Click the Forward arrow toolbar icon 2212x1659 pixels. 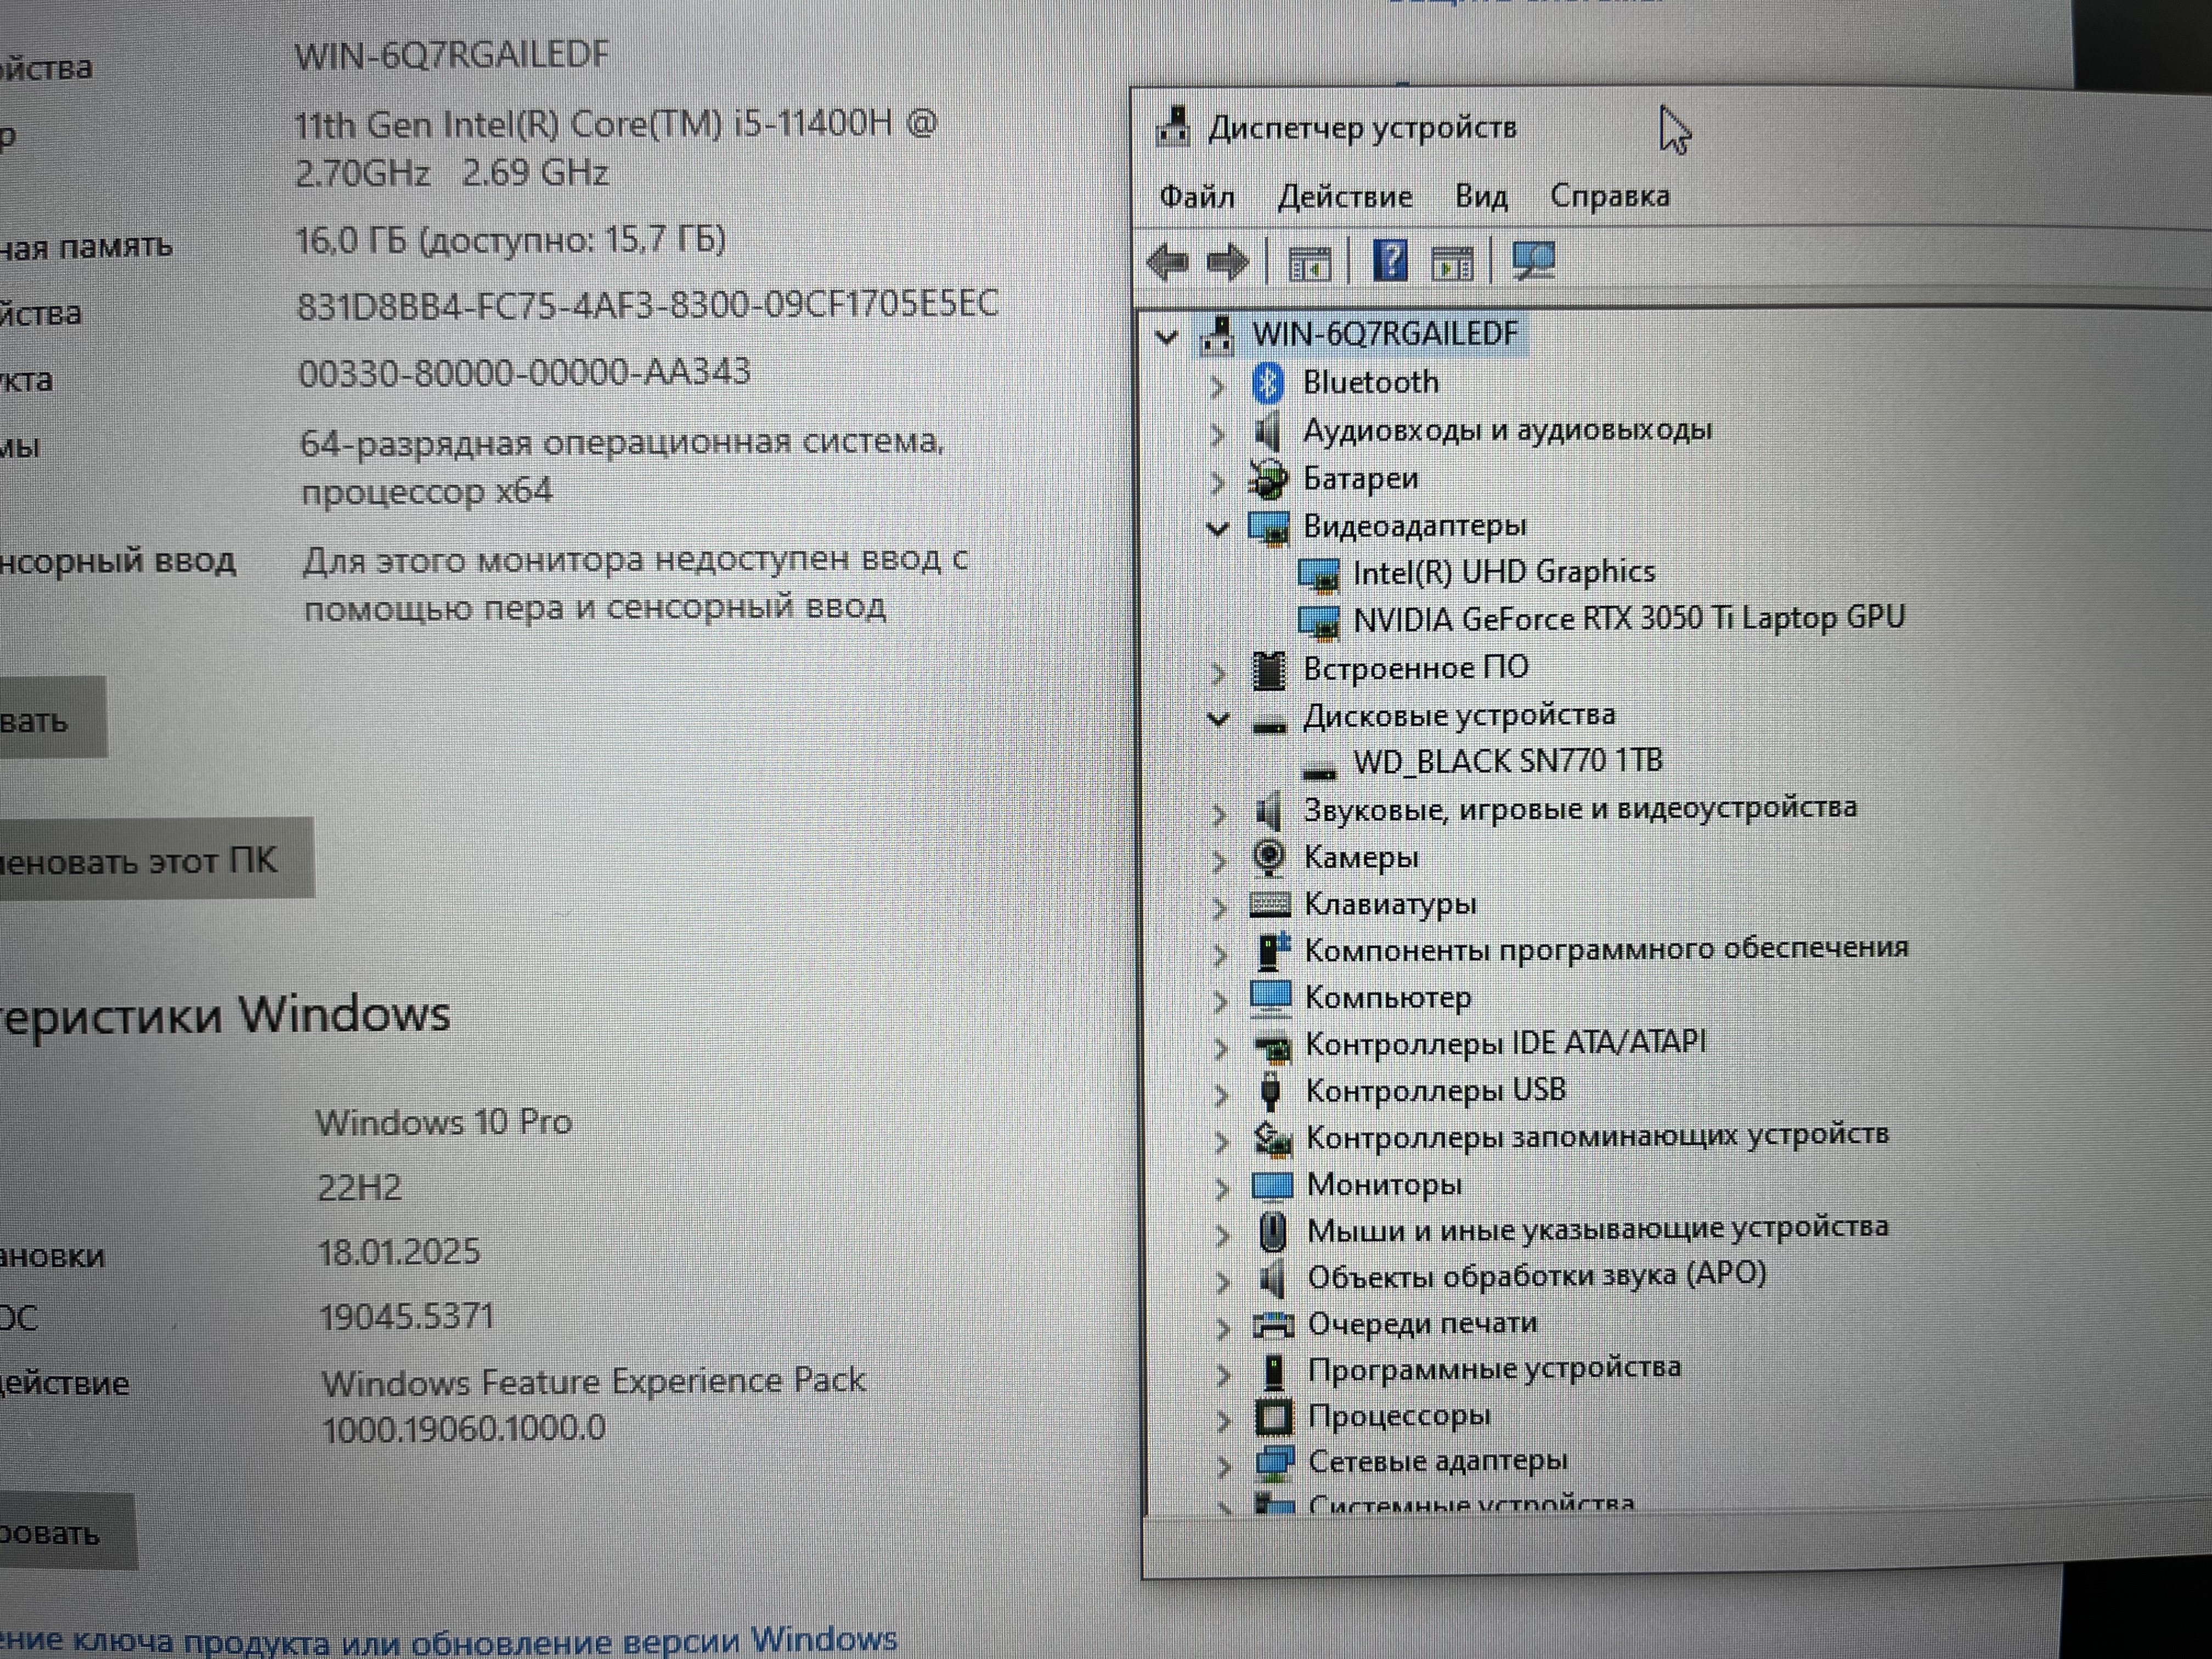1227,263
